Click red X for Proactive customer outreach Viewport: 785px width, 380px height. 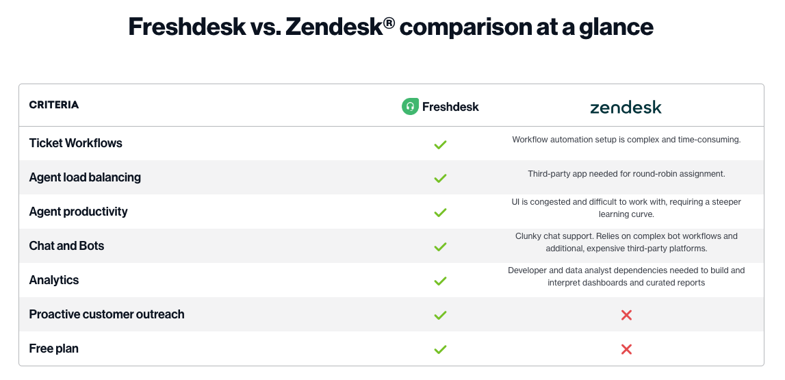tap(626, 315)
